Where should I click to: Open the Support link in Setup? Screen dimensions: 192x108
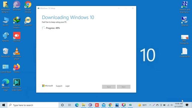coord(59,86)
